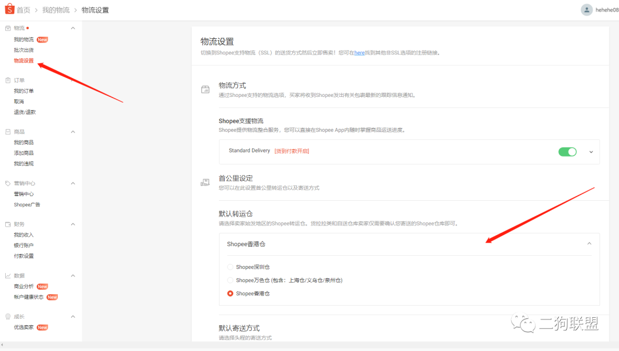Click the Shopee logo in the top bar
This screenshot has width=619, height=351.
[10, 9]
